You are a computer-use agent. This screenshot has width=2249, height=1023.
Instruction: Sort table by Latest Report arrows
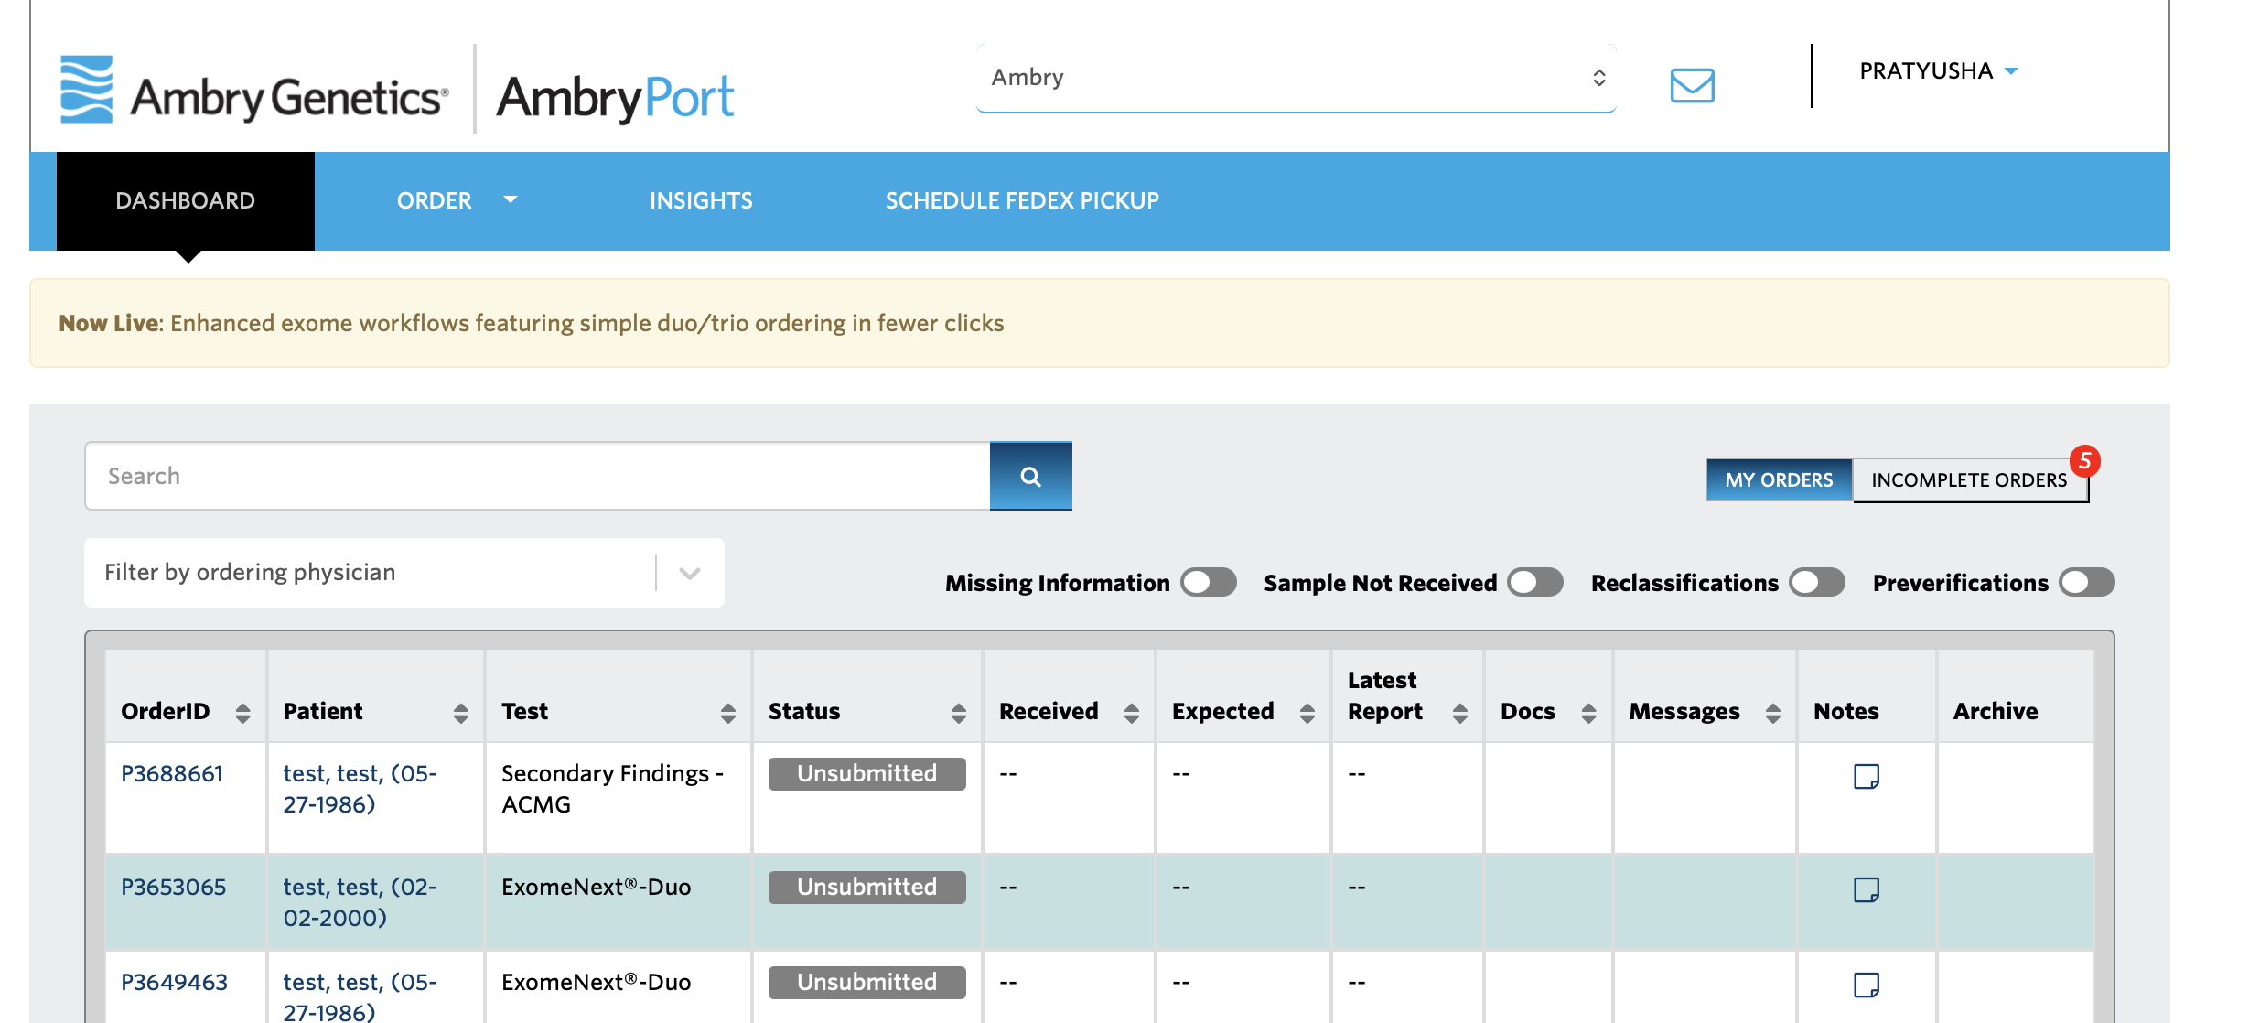(1460, 713)
